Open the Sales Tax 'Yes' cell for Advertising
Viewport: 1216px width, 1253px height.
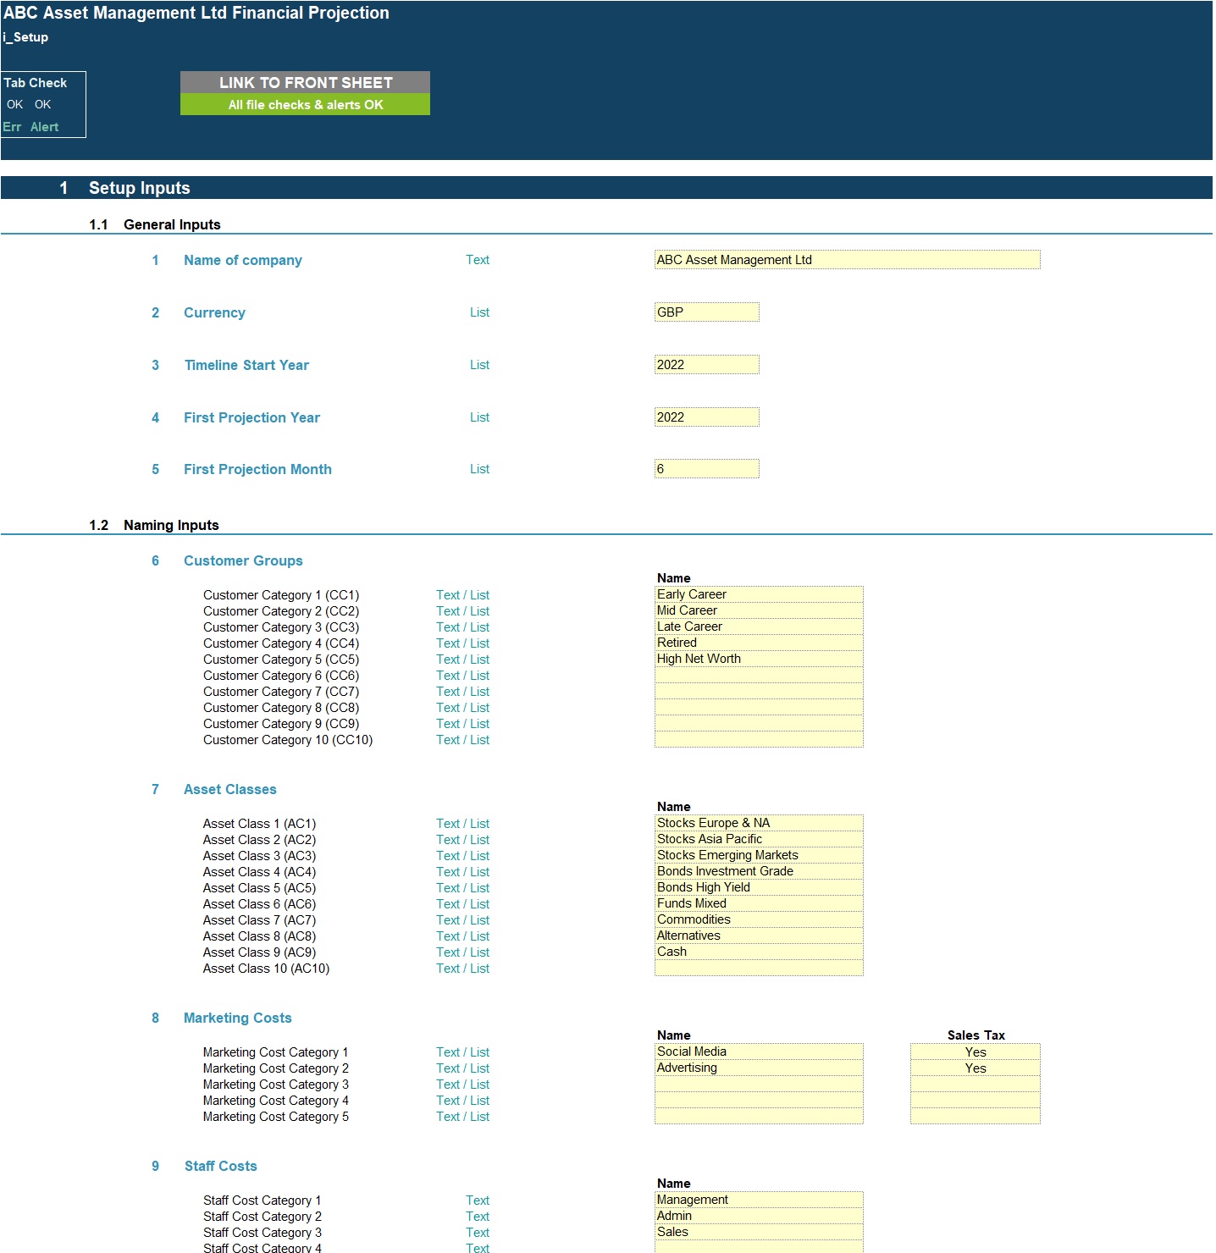976,1068
